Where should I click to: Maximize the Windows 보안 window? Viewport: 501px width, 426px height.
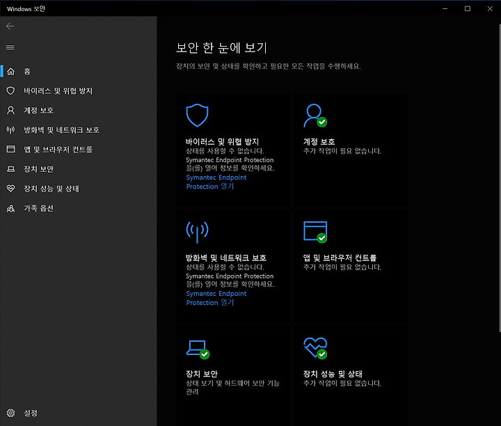click(x=468, y=8)
